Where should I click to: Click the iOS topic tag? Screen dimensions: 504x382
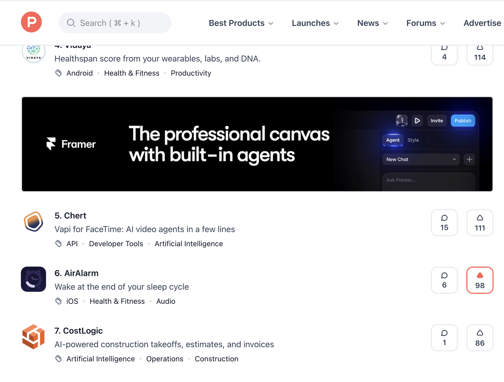tap(72, 301)
